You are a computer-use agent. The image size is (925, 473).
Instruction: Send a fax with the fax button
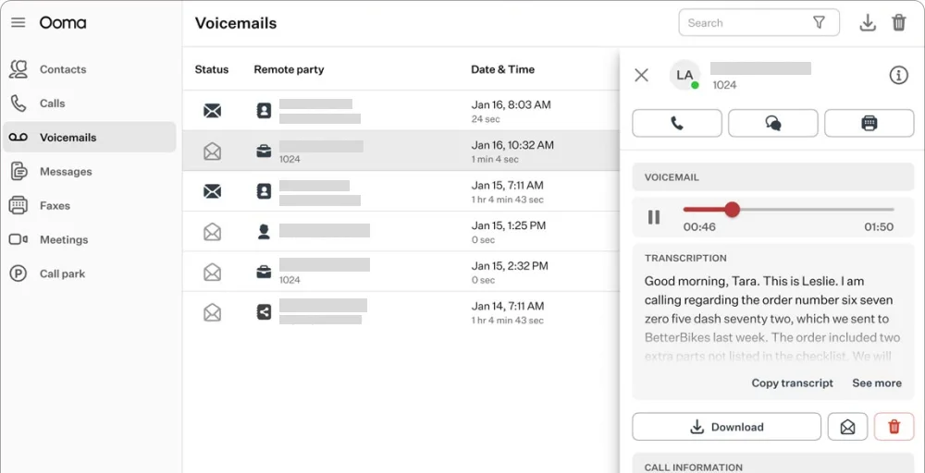pyautogui.click(x=869, y=123)
